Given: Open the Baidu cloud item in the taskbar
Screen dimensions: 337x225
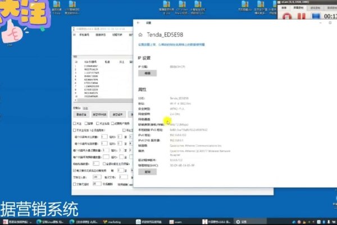Looking at the screenshot, I should (149, 222).
